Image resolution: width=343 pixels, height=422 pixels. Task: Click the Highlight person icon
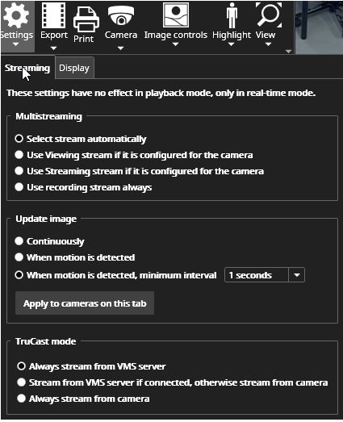(x=232, y=15)
